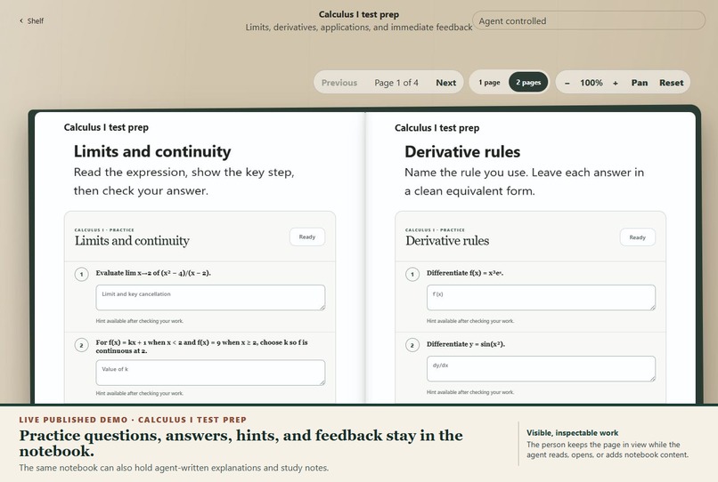The height and width of the screenshot is (482, 718).
Task: Click question 1 number badge in Limits card
Action: [x=81, y=275]
